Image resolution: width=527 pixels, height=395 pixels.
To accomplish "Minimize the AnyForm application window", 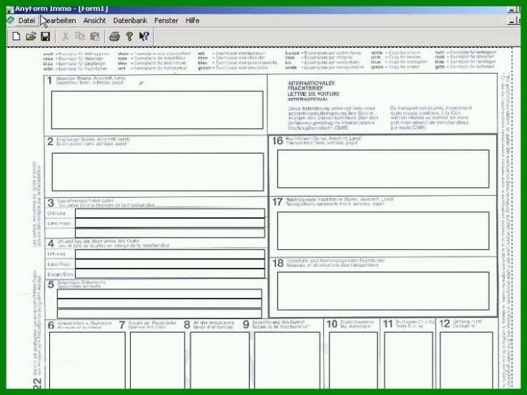I will click(512, 9).
